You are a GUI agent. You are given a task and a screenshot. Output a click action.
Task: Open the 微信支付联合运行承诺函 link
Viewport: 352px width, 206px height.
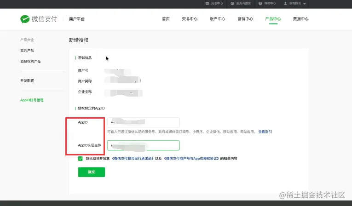[133, 159]
